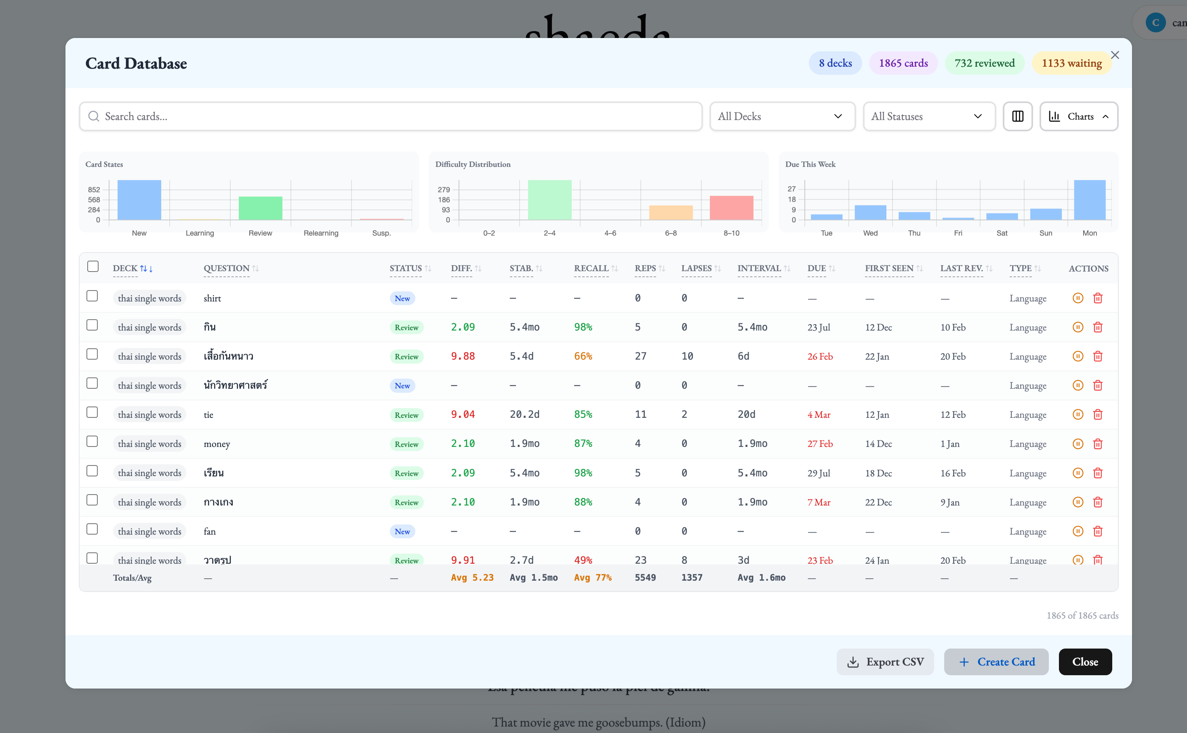Delete the 'shirt' card using trash icon
Viewport: 1187px width, 733px height.
point(1098,298)
